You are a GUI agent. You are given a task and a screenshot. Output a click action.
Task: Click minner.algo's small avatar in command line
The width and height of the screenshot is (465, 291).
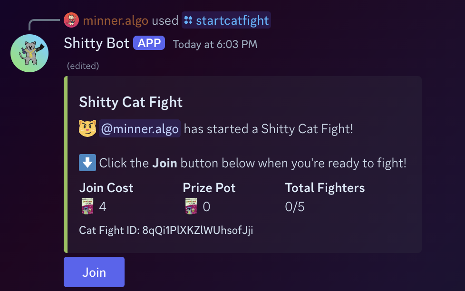pos(71,20)
